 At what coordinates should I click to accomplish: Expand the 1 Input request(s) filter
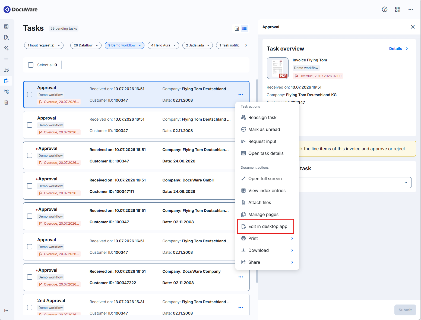[x=44, y=45]
